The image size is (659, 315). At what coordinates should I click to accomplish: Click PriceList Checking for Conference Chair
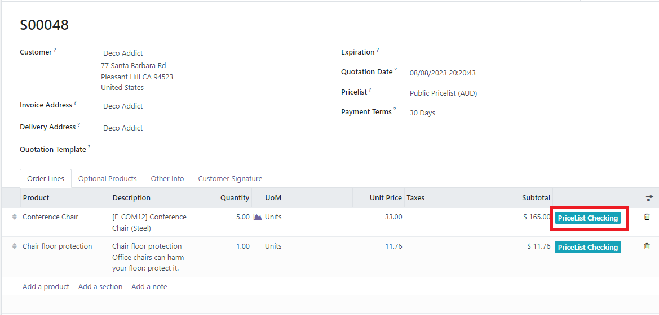pos(587,218)
